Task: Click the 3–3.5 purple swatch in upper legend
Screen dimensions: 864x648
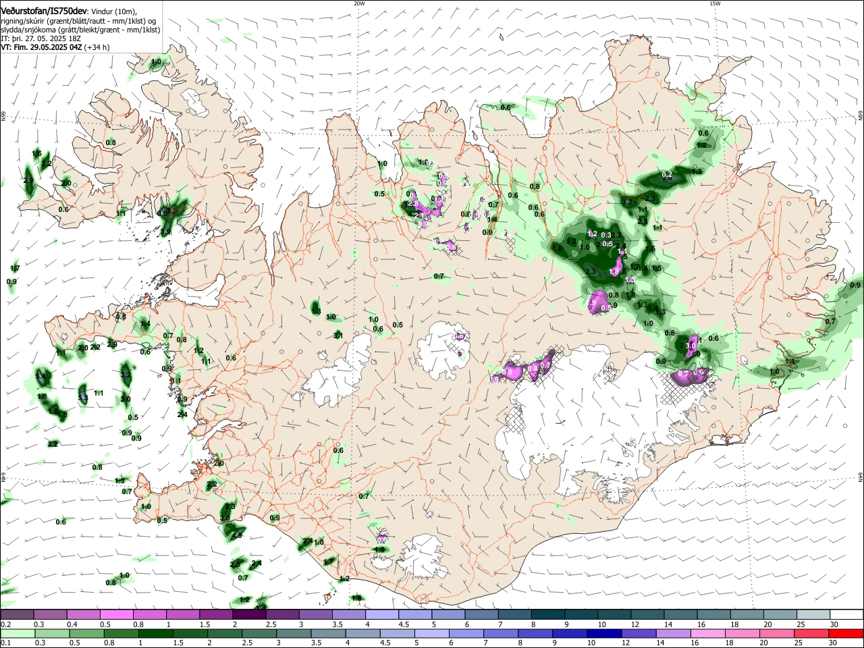Action: [316, 615]
